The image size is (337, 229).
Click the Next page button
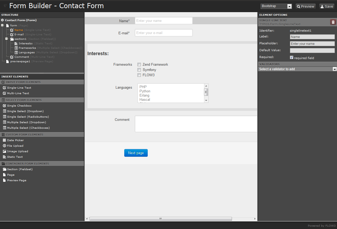tap(136, 153)
